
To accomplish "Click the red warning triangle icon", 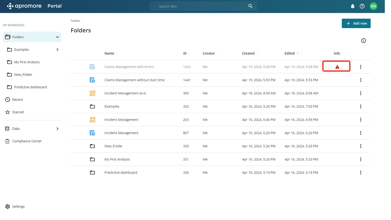I will (337, 67).
